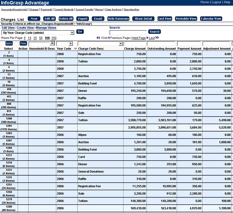The height and width of the screenshot is (213, 233).
Task: Click the Last page link
Action: (x=152, y=38)
